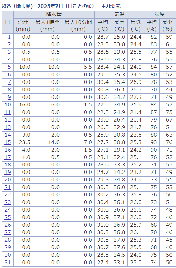Click the day 31 link
The width and height of the screenshot is (176, 268).
(x=8, y=263)
